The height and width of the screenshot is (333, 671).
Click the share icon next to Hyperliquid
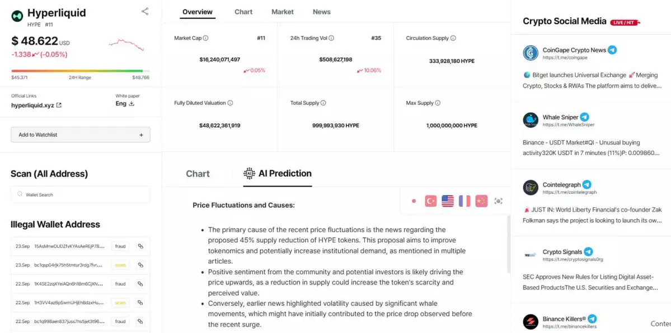click(145, 11)
